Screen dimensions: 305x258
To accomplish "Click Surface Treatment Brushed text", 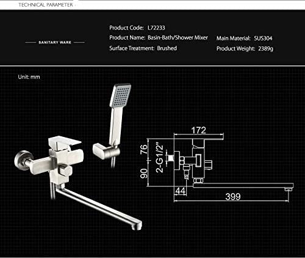I will click(x=143, y=48).
